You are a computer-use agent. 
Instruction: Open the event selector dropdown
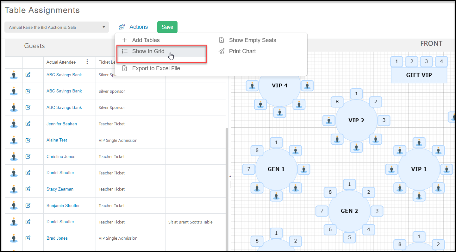click(x=57, y=27)
